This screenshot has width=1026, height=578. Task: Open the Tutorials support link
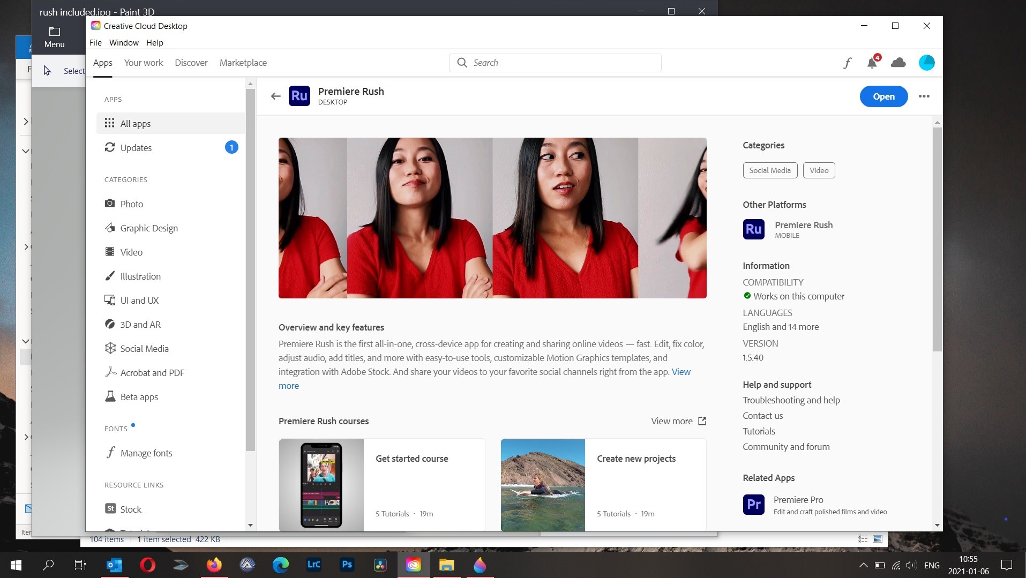[x=758, y=431]
